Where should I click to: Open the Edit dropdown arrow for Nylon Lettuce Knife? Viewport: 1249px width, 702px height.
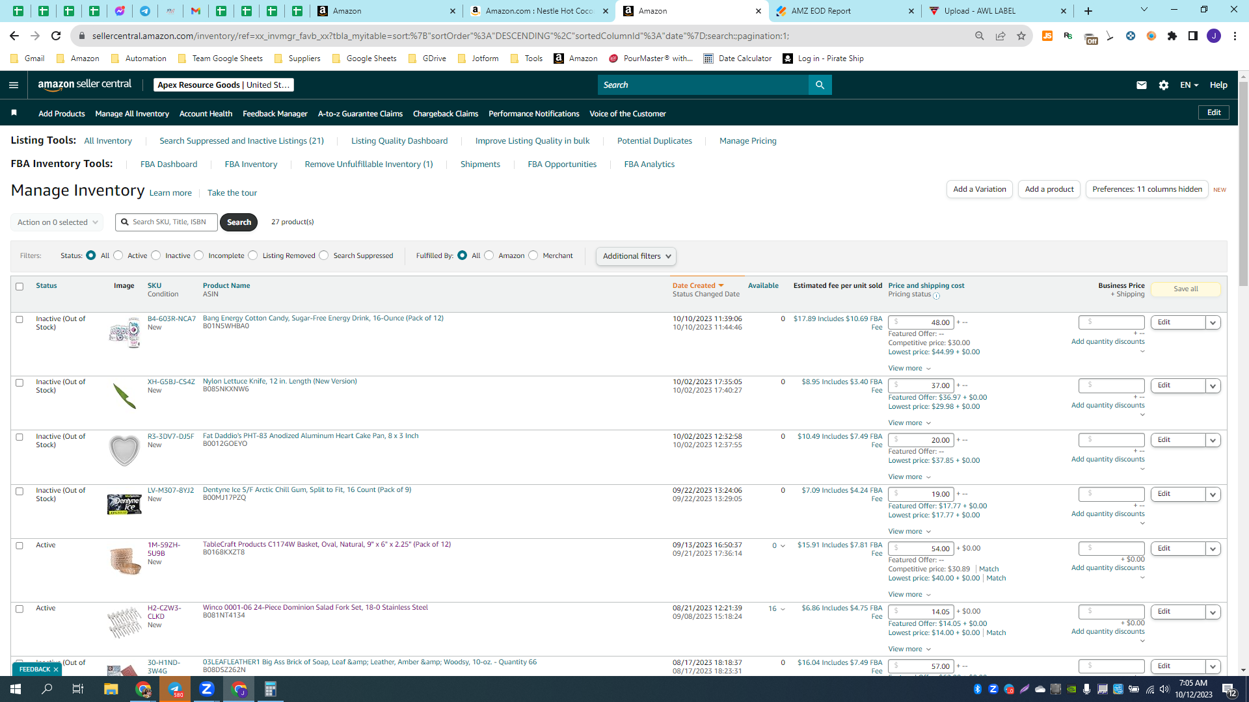pyautogui.click(x=1213, y=385)
